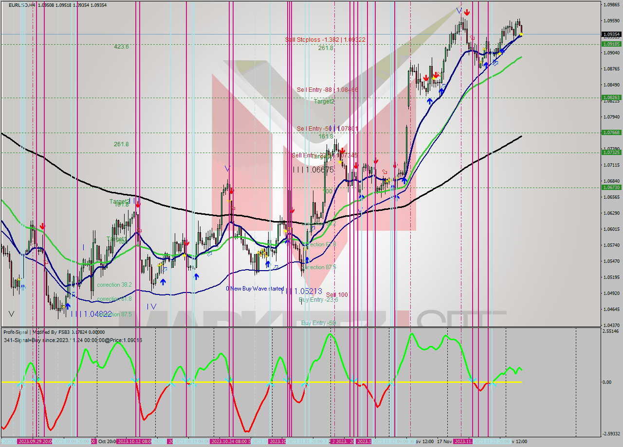Screen dimensions: 623x447
Task: Select the green price tag 1.08263
Action: pos(611,97)
